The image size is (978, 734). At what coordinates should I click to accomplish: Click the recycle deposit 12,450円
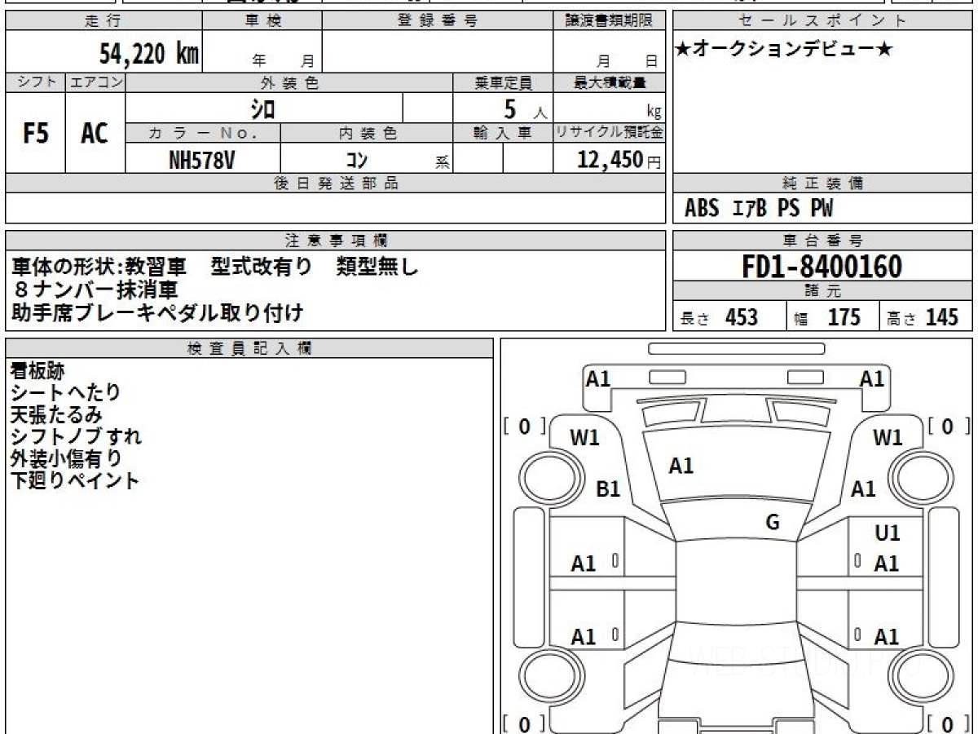click(x=619, y=160)
